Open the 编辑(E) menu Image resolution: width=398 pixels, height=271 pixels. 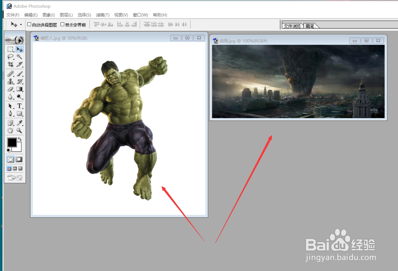click(x=31, y=15)
